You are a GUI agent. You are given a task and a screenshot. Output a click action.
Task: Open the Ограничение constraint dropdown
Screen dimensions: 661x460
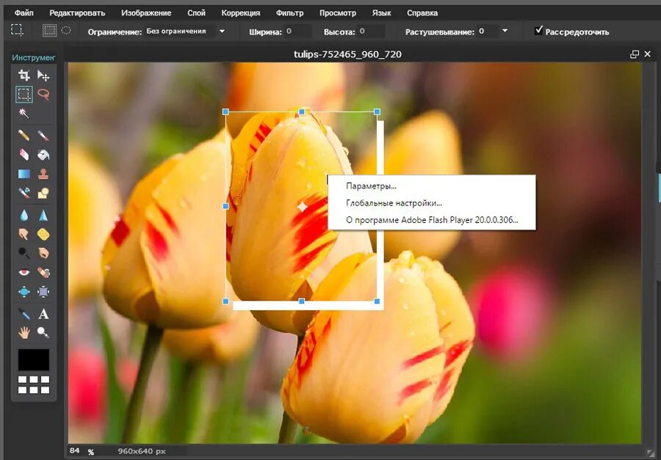(186, 31)
